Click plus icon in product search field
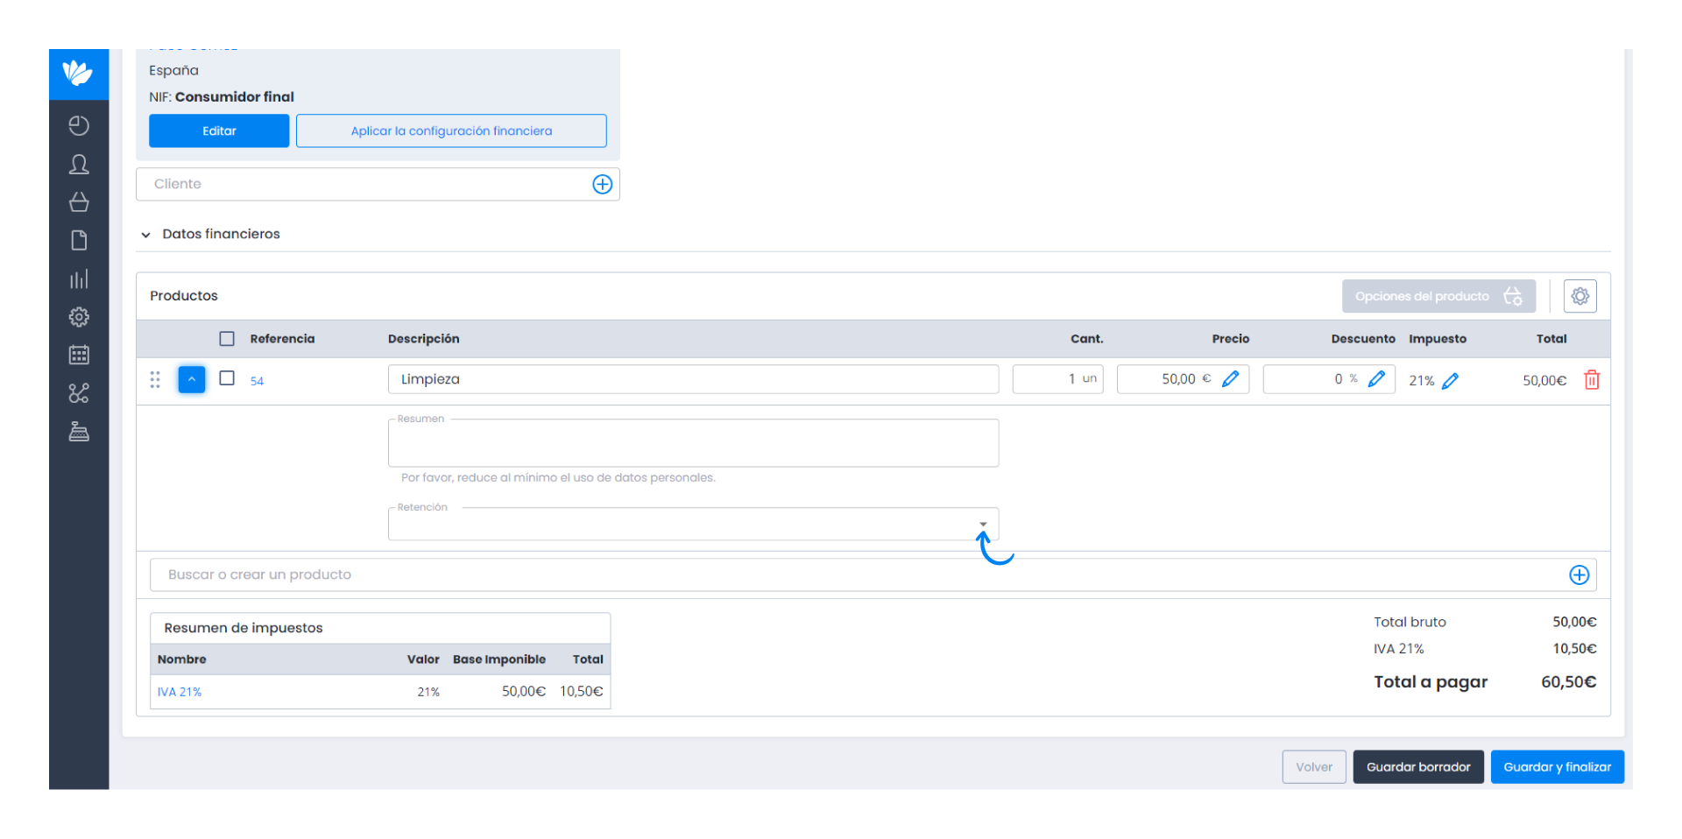1682x839 pixels. [x=1579, y=575]
